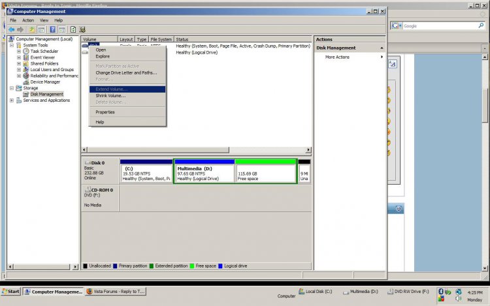Click the Event Viewer icon

coord(26,57)
